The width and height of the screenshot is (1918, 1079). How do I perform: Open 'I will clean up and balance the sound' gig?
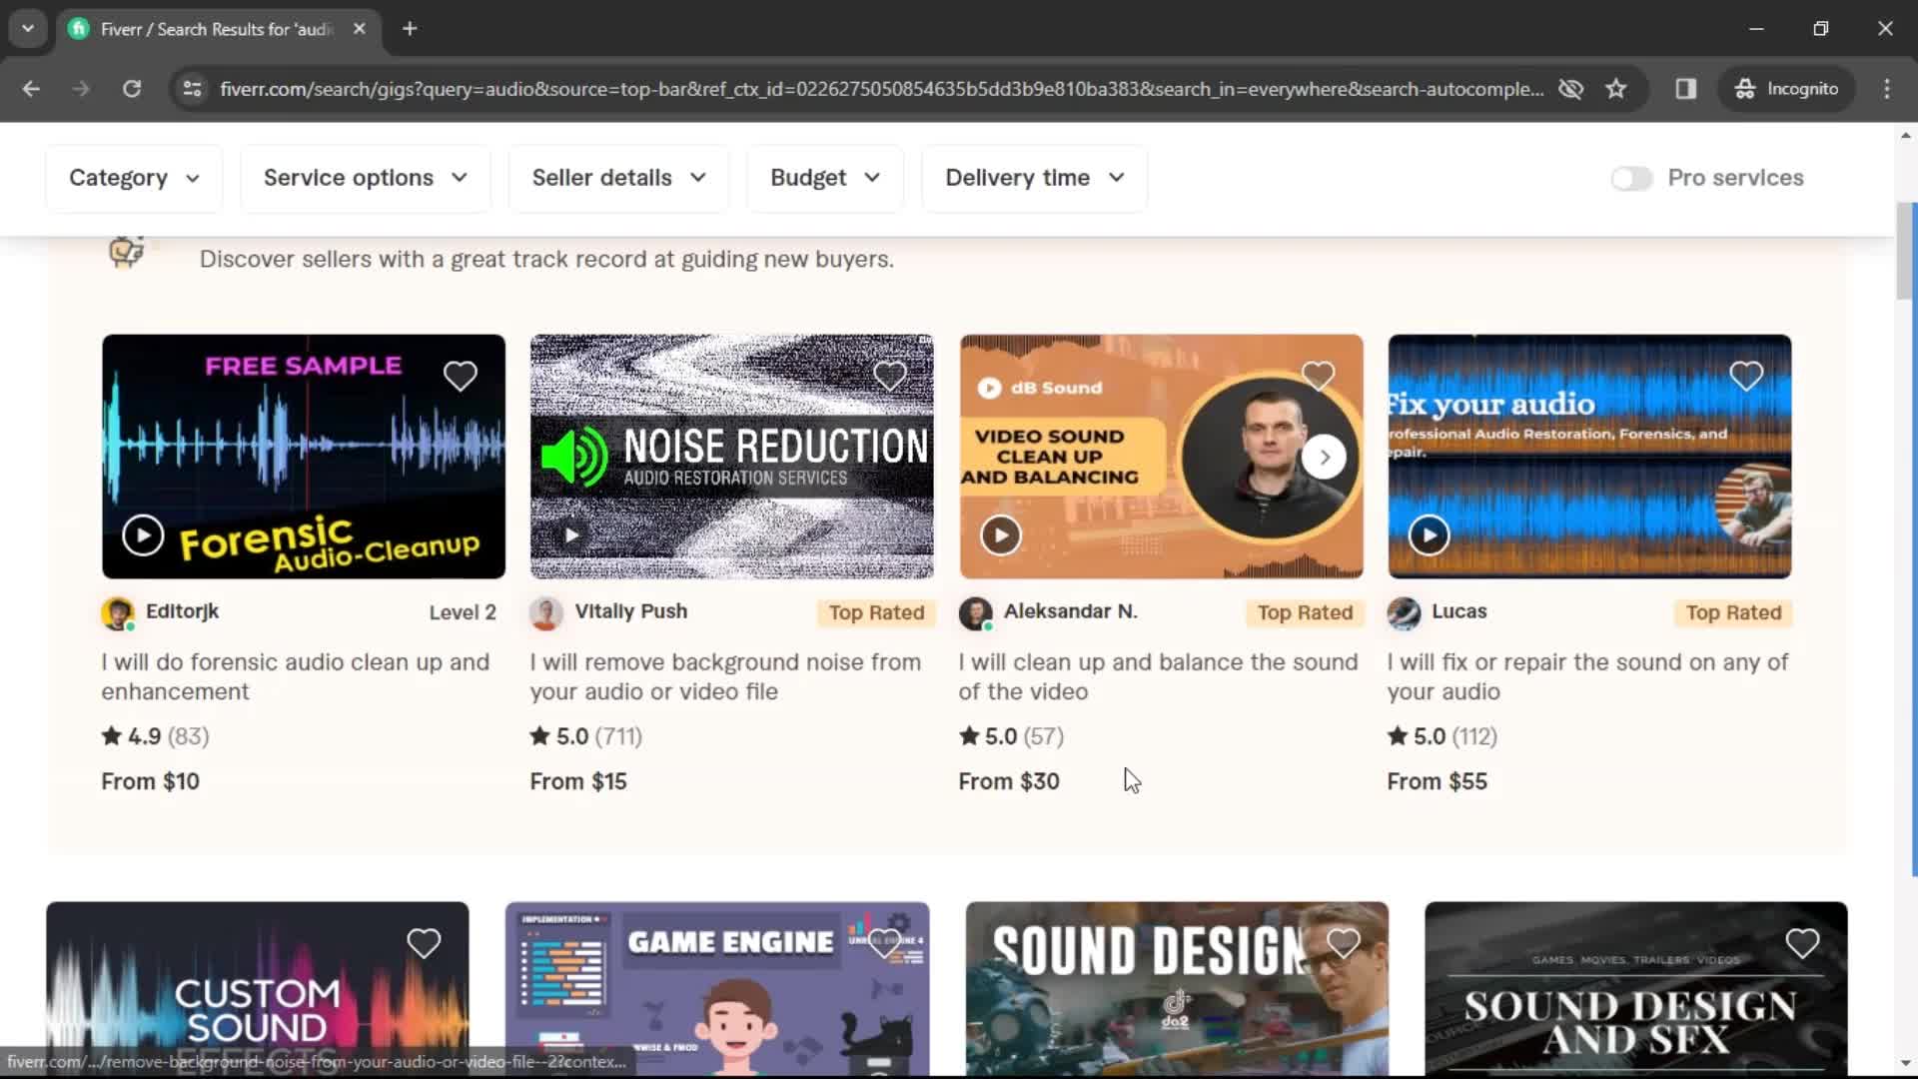tap(1158, 676)
